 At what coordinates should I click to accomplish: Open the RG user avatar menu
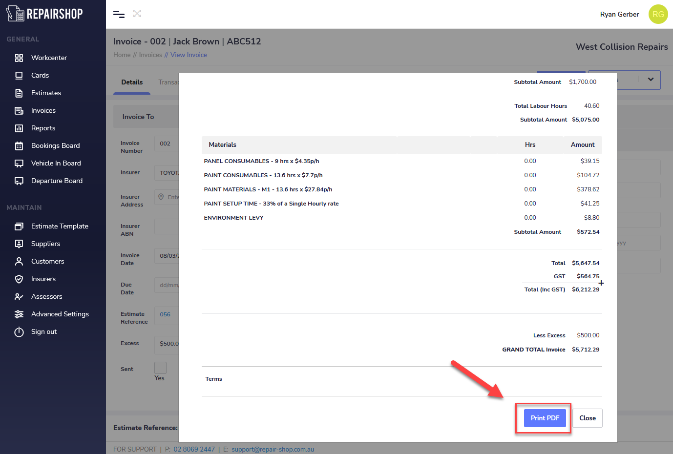[658, 14]
